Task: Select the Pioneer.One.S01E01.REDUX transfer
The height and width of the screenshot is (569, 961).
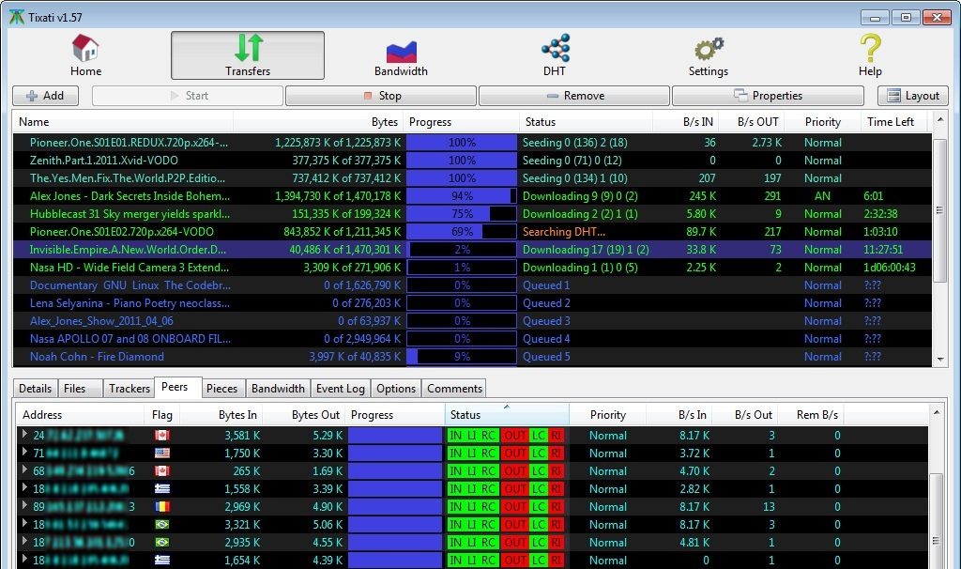Action: pos(472,143)
